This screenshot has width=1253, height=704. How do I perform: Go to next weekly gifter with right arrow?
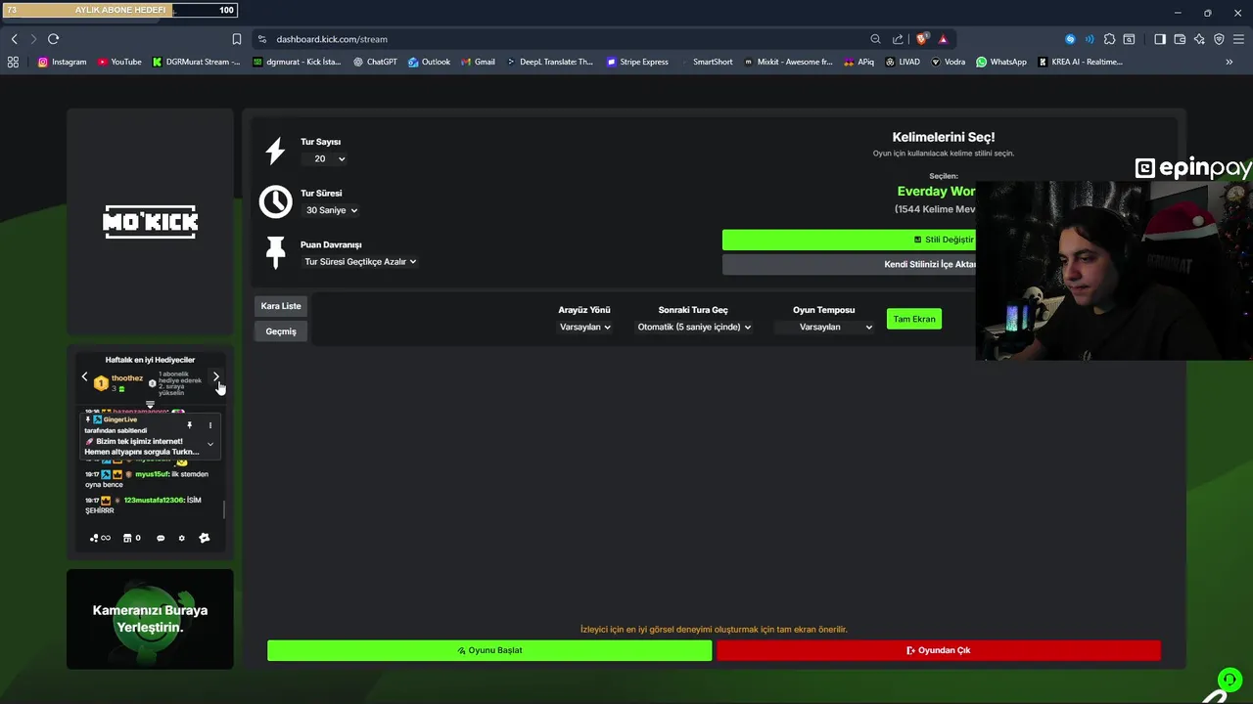[x=215, y=376]
